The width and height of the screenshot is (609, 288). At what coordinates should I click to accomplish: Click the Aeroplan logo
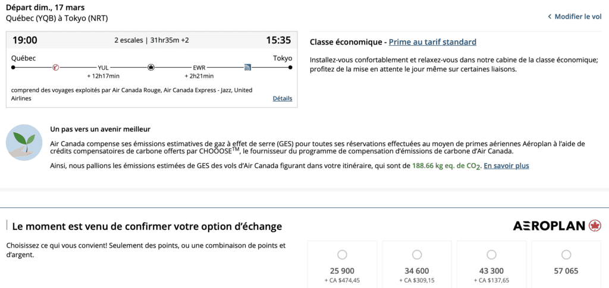tap(557, 226)
